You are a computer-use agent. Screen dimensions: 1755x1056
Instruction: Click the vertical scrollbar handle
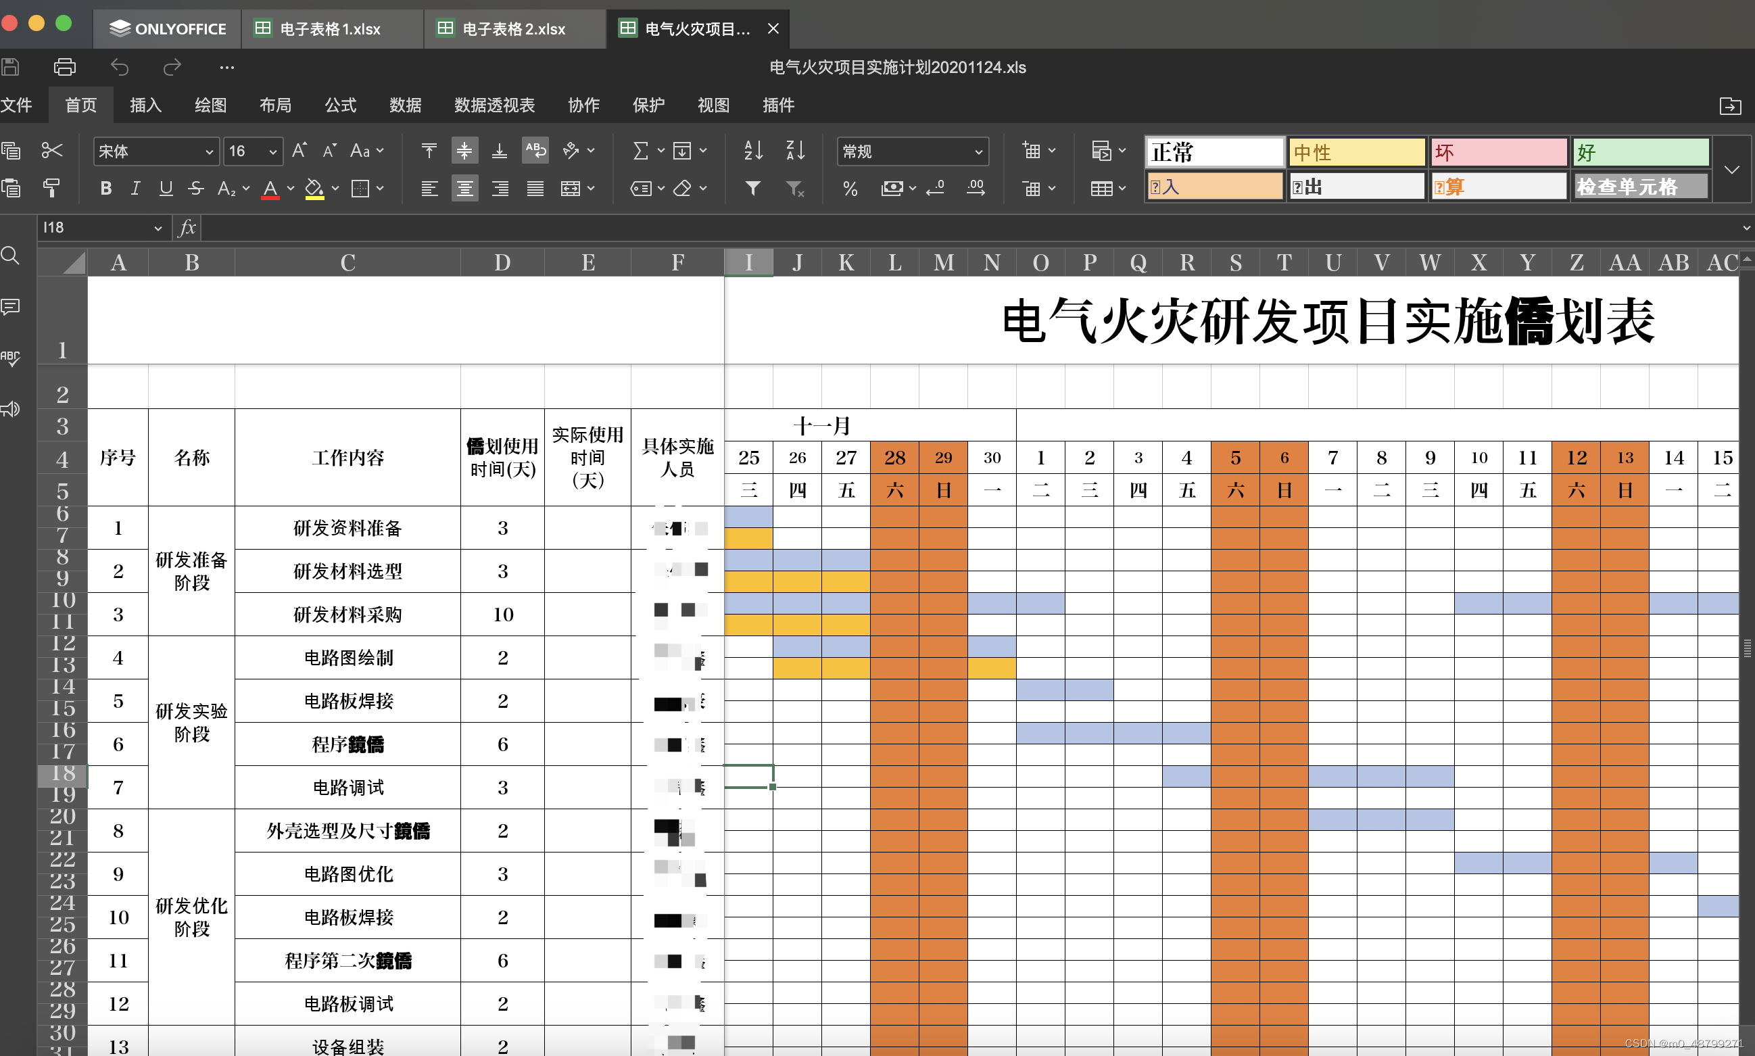pos(1746,648)
